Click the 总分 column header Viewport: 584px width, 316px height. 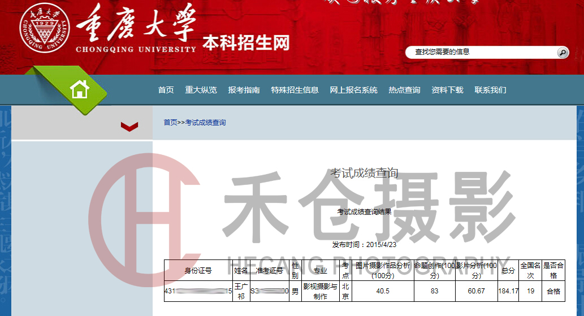tap(508, 271)
